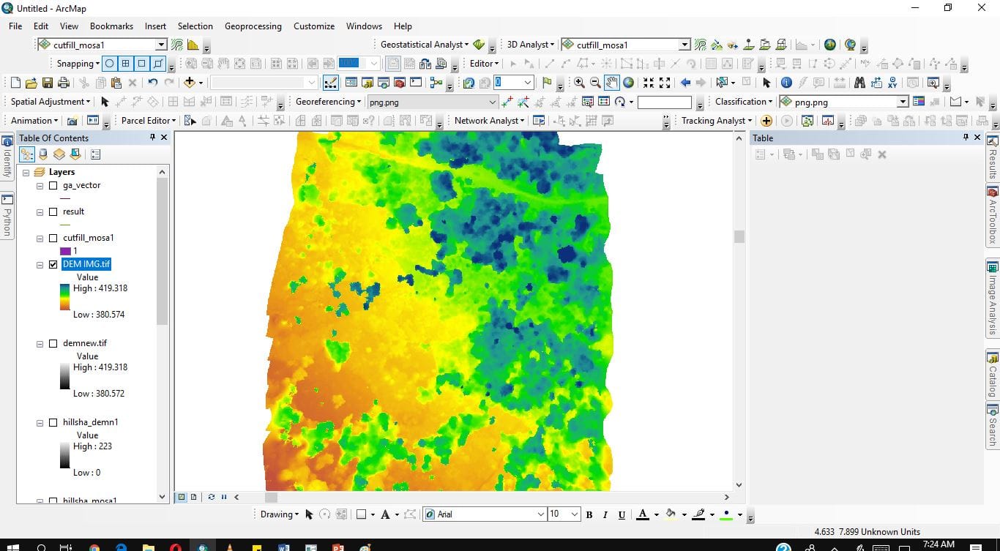Activate the Identify tool
Screen dimensions: 1000x551
coord(786,83)
